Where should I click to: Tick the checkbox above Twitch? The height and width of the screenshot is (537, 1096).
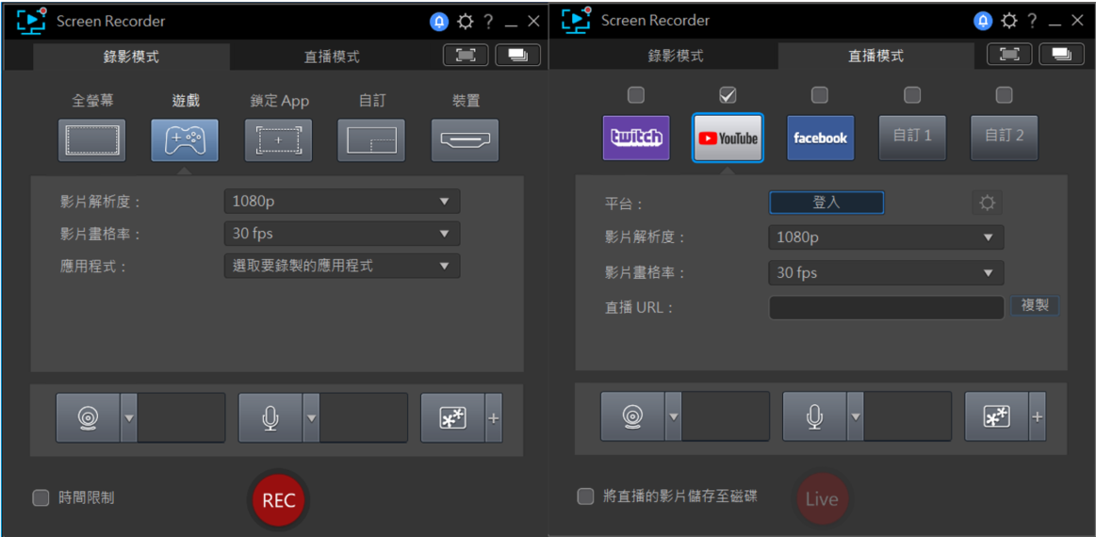click(x=635, y=93)
